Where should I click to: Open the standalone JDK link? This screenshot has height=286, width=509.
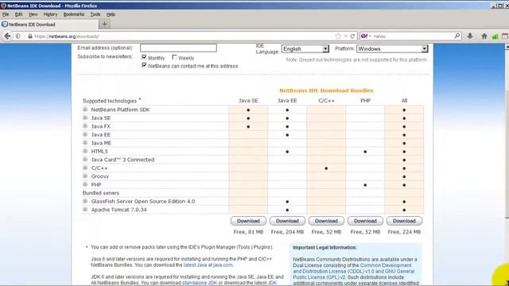(200, 283)
